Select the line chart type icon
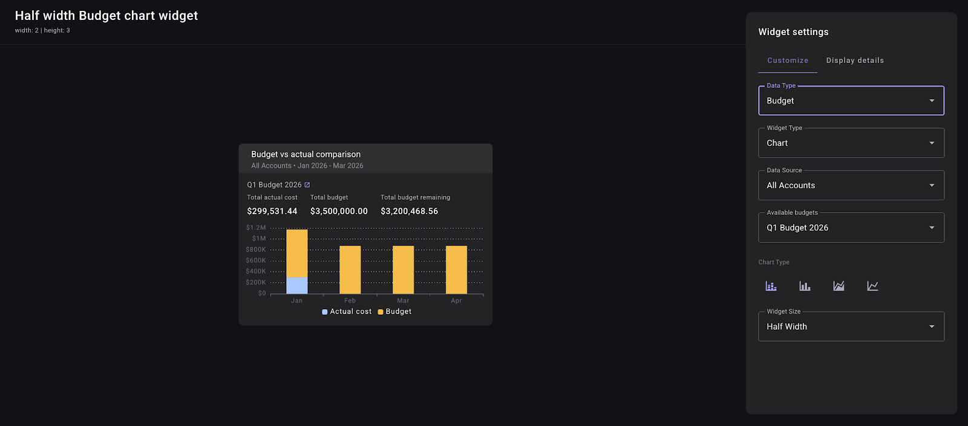The width and height of the screenshot is (968, 426). pyautogui.click(x=872, y=286)
